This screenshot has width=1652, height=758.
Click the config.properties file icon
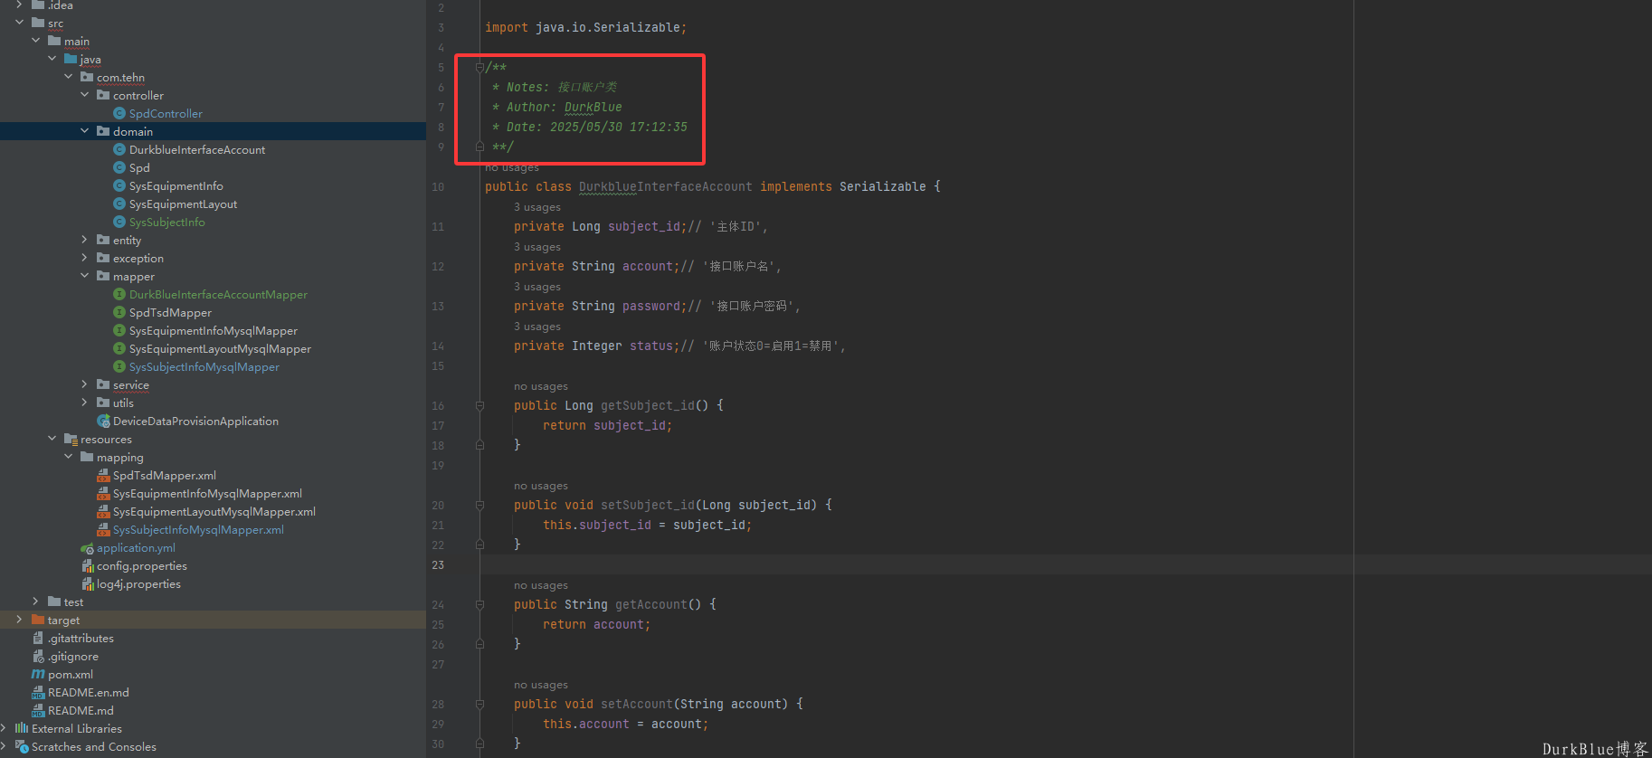pos(88,565)
